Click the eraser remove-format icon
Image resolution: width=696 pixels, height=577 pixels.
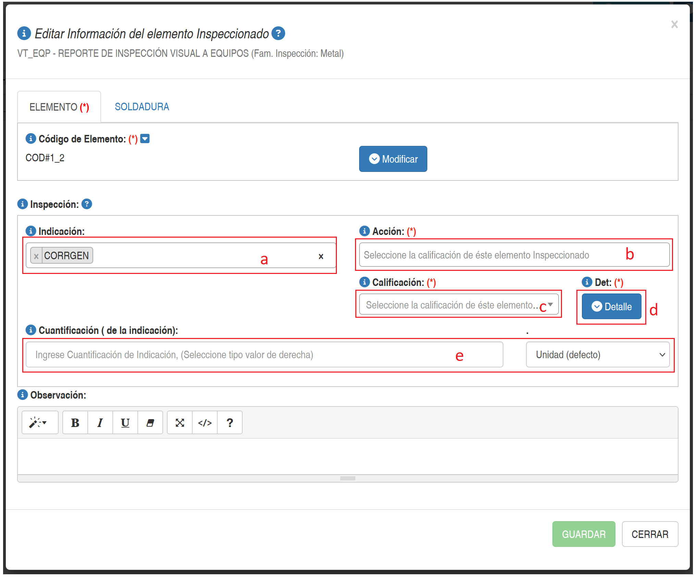point(150,423)
